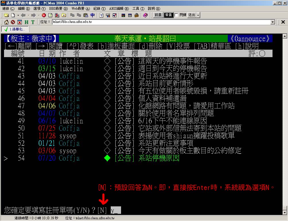Click the paste clipboard icon
288x221 pixels.
[85, 15]
